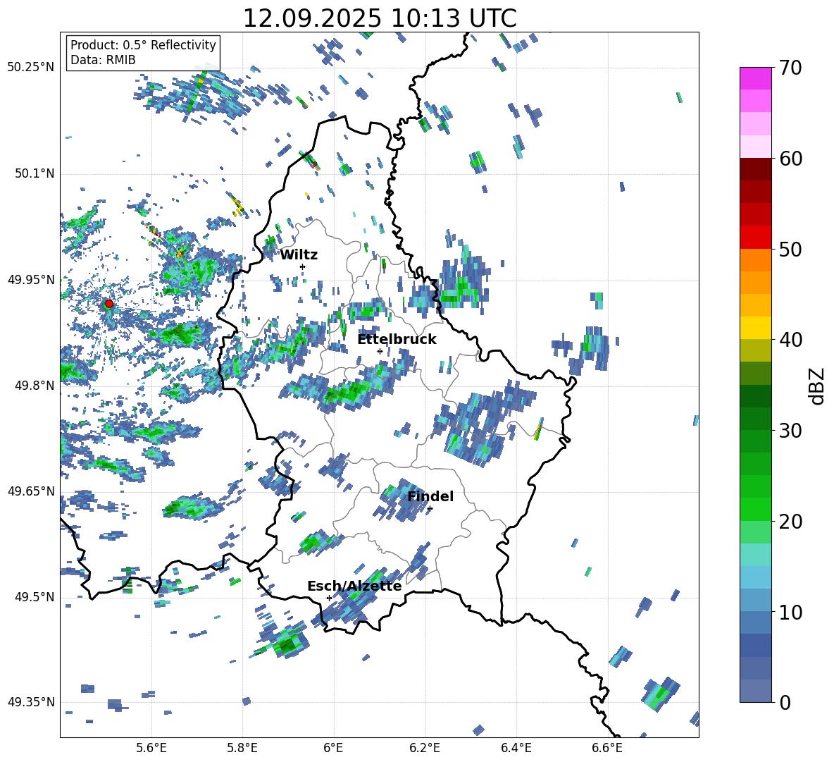The height and width of the screenshot is (762, 834).
Task: Click the magenta segment of the colorbar
Action: point(755,78)
